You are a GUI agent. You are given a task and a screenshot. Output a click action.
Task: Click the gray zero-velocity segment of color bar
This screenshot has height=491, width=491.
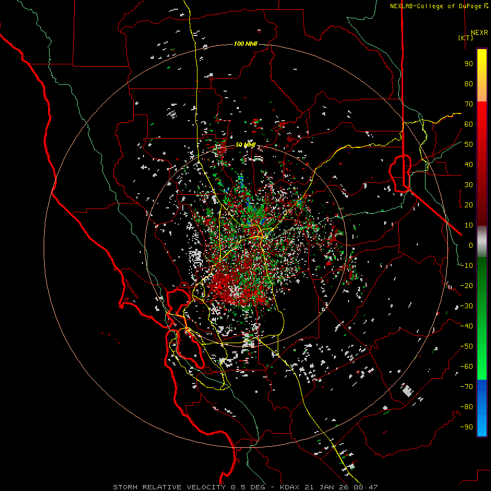pyautogui.click(x=482, y=242)
